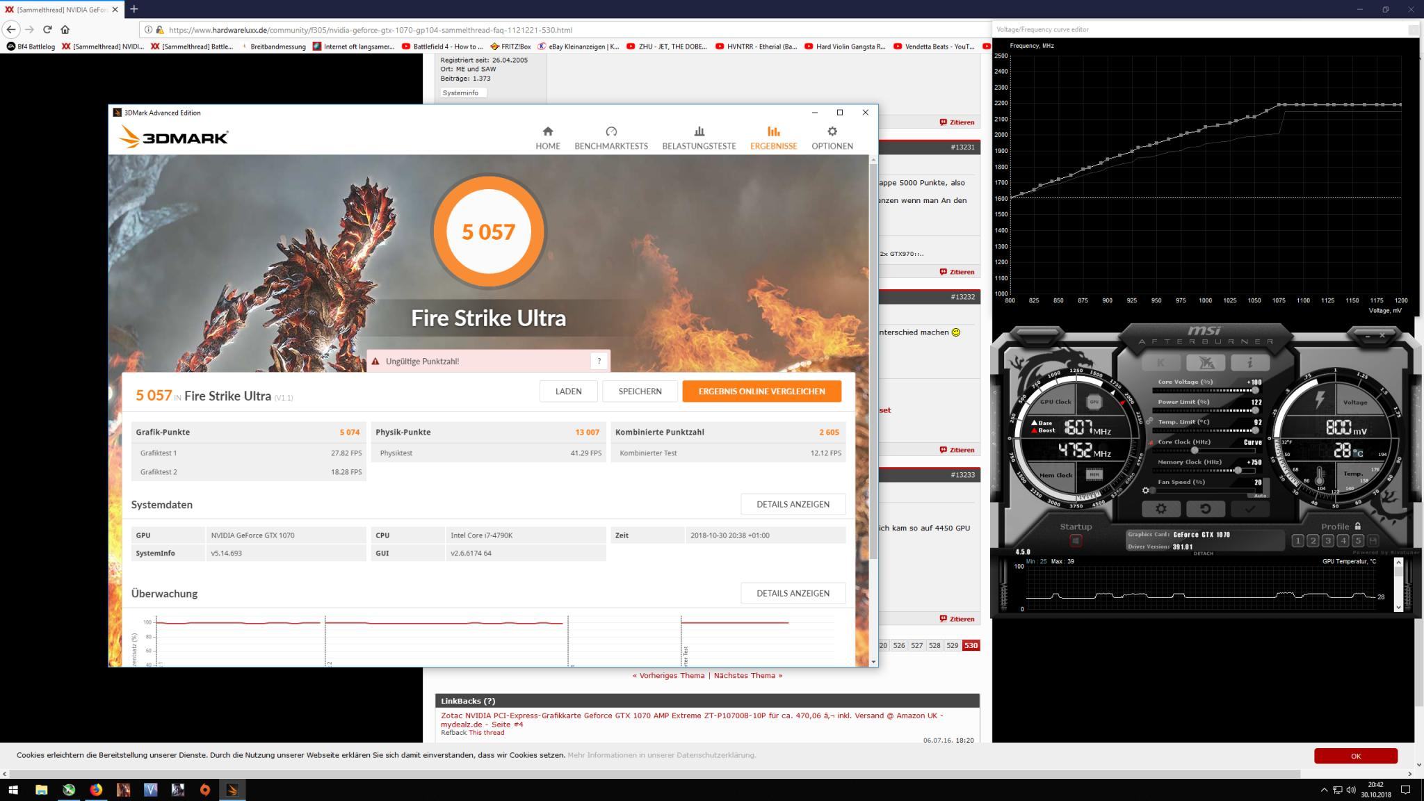Select the Ergebnisse tab

[x=773, y=138]
